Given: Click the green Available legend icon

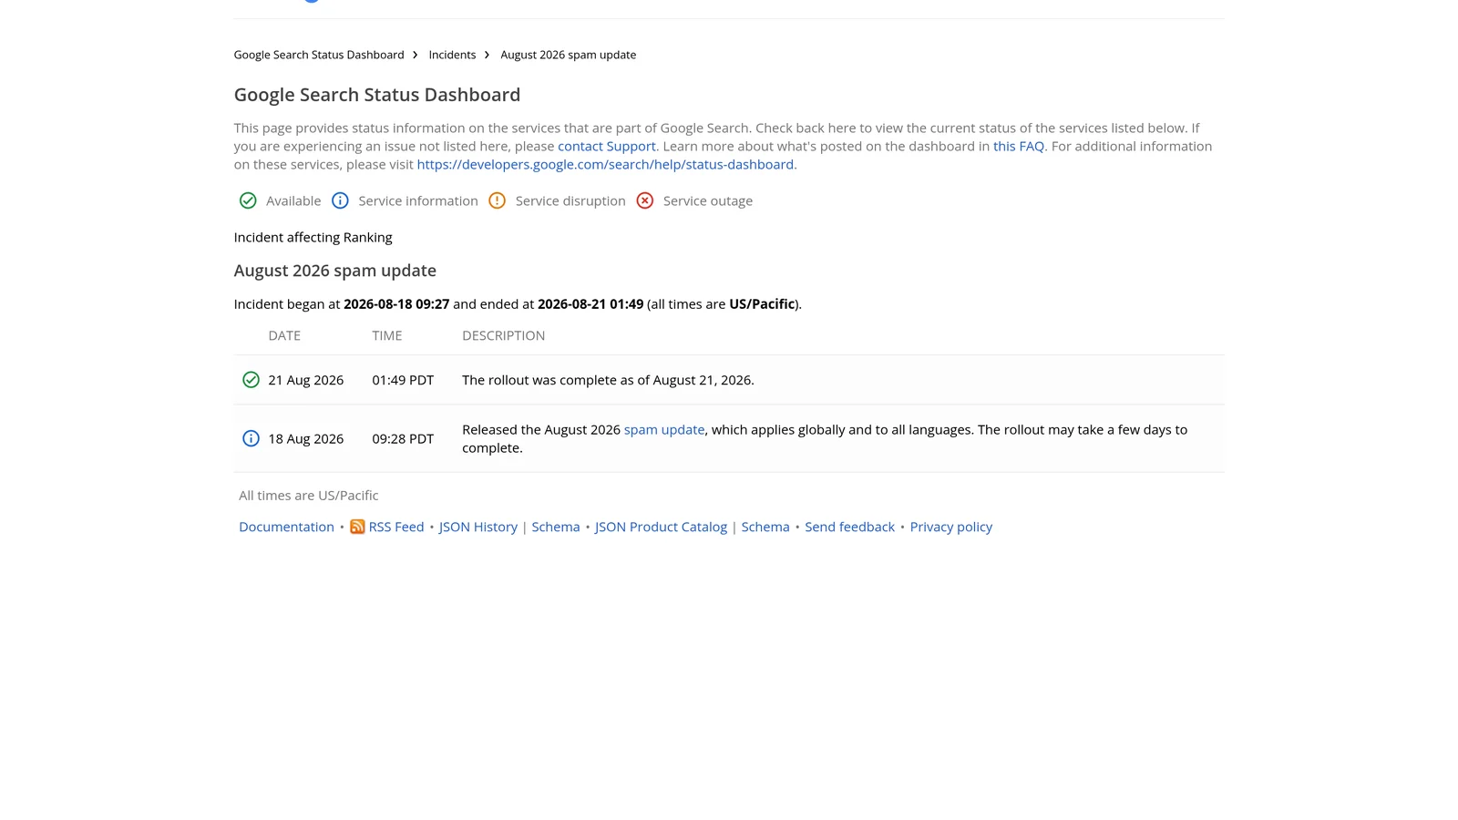Looking at the screenshot, I should click(x=248, y=200).
